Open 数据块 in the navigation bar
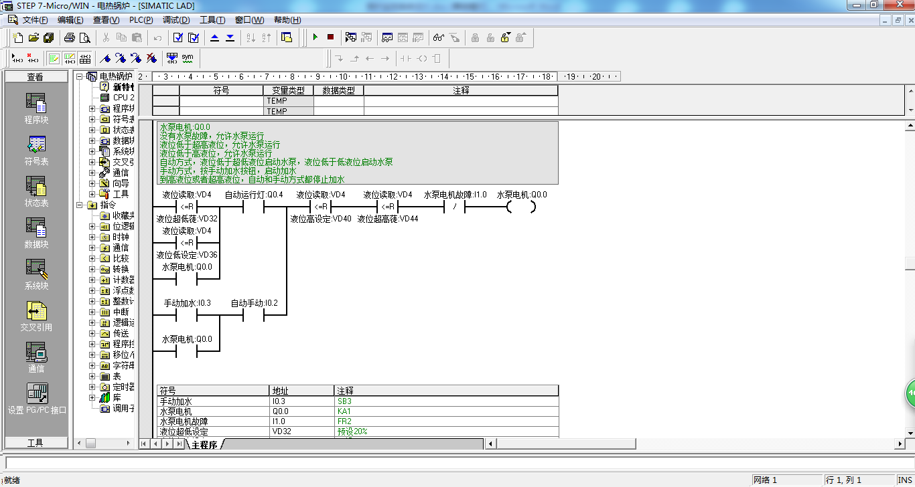Image resolution: width=915 pixels, height=487 pixels. point(37,233)
